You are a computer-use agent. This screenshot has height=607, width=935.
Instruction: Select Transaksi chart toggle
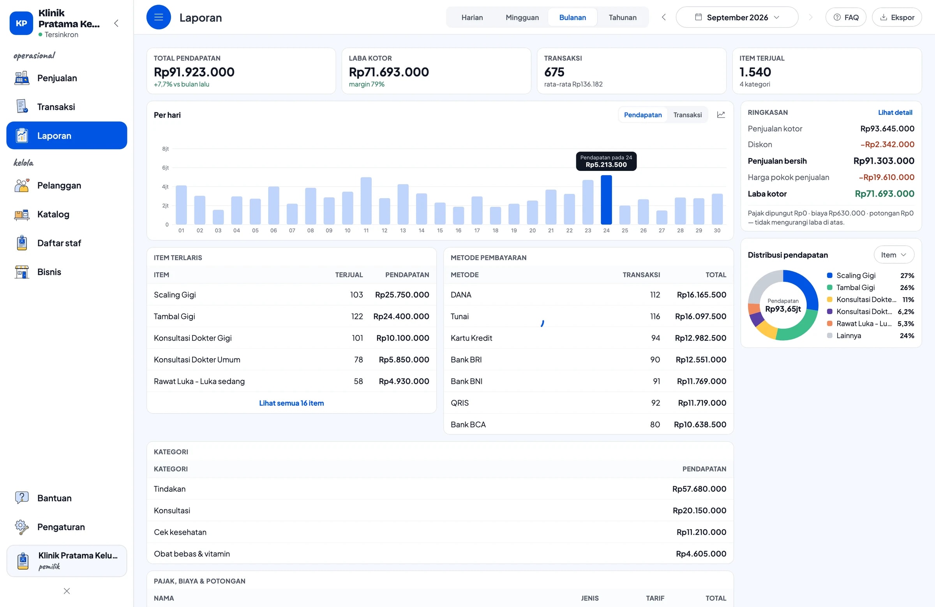click(x=687, y=114)
